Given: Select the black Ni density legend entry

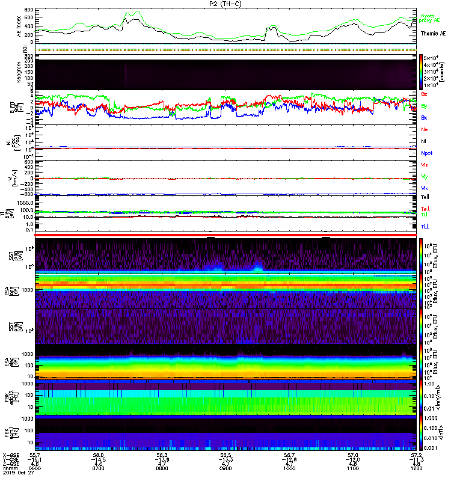Looking at the screenshot, I should click(423, 141).
